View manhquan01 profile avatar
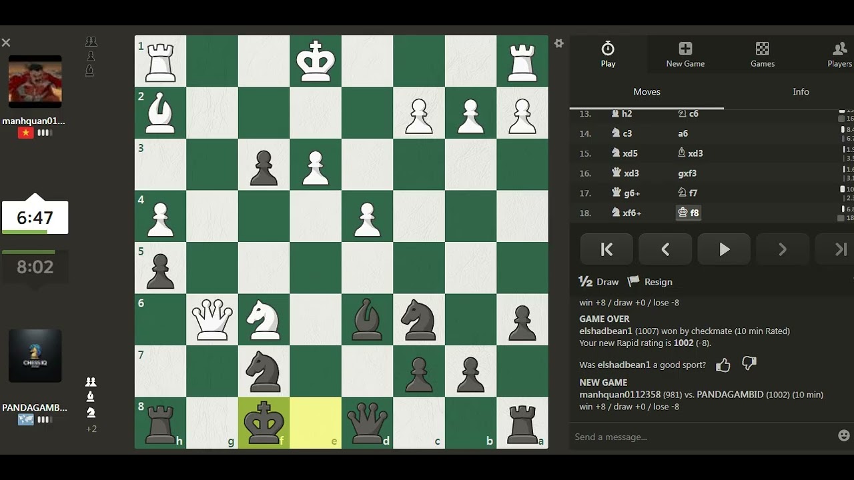Viewport: 854px width, 480px height. [35, 81]
